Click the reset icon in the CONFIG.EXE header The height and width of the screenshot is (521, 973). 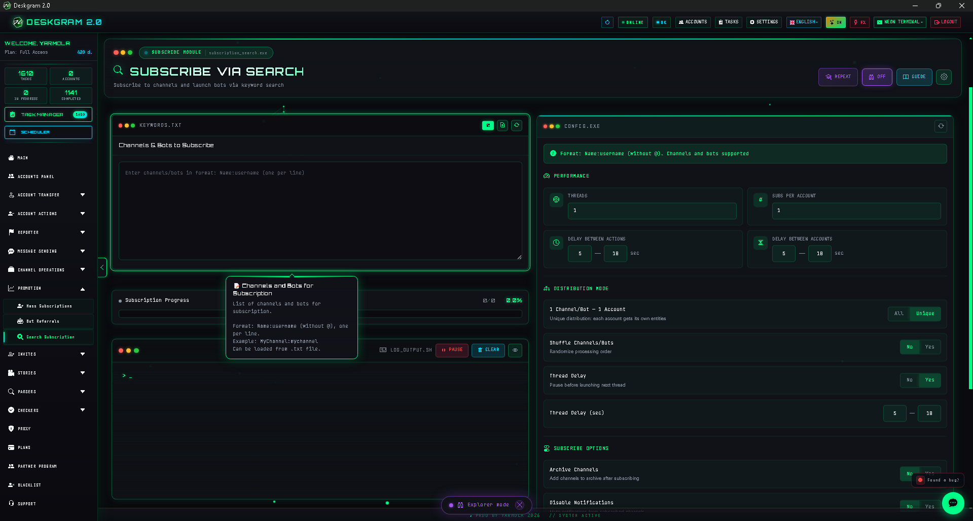[941, 126]
